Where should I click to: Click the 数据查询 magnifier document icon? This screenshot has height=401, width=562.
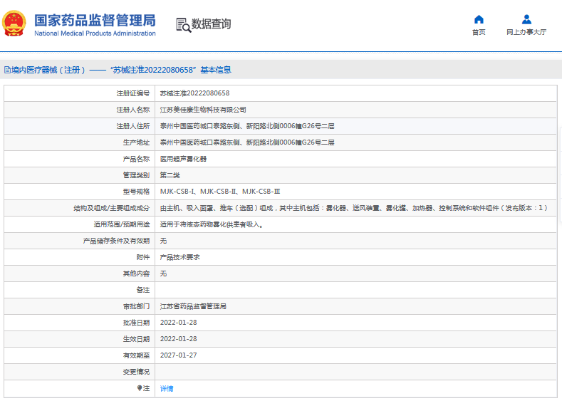tap(183, 25)
